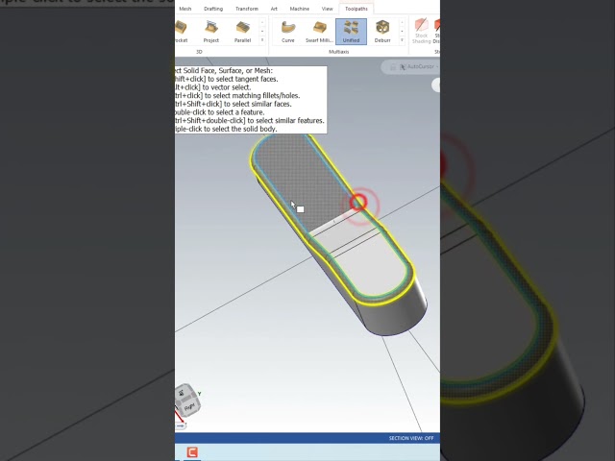Click the 3D gallery scroll-down arrow
Image resolution: width=615 pixels, height=461 pixels.
point(262,31)
